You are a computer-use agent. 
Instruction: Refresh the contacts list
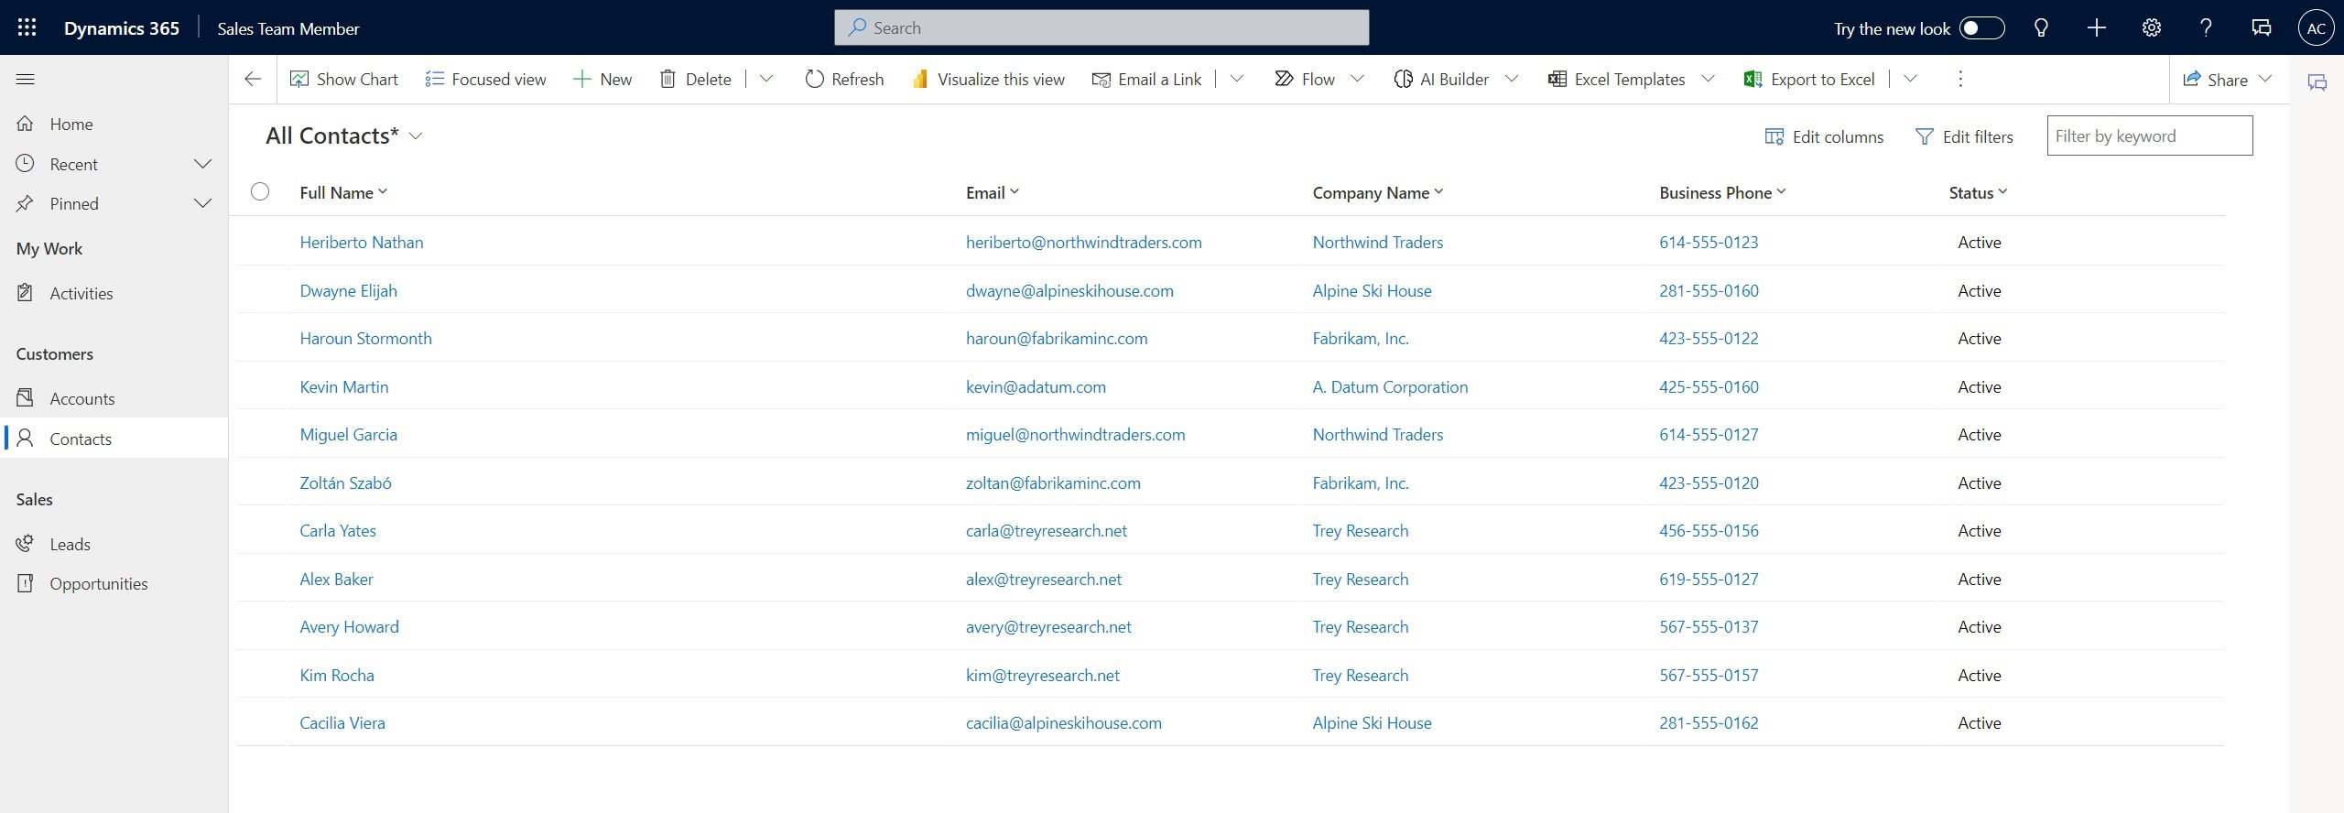point(844,79)
